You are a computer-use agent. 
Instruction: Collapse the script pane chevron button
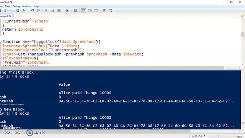click(242, 16)
